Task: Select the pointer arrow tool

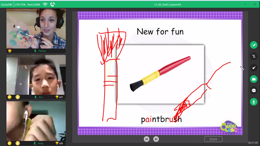Action: pos(254,68)
